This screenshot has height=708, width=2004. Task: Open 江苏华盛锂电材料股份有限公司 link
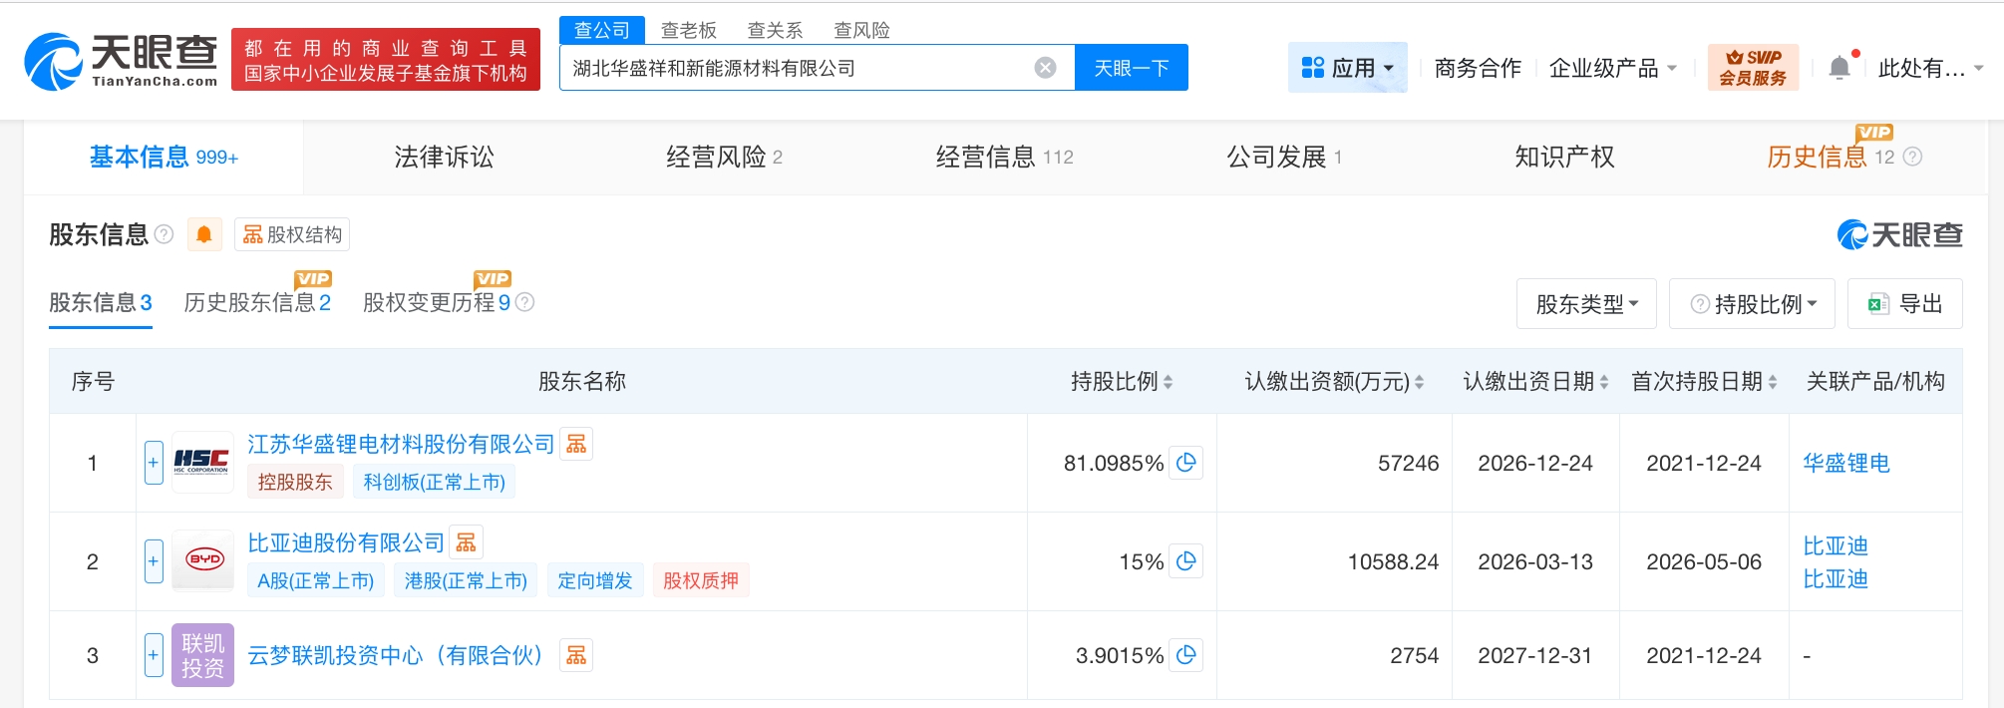tap(401, 444)
